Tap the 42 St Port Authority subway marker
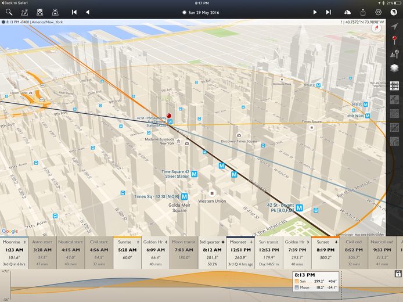The height and width of the screenshot is (302, 403). [x=170, y=121]
